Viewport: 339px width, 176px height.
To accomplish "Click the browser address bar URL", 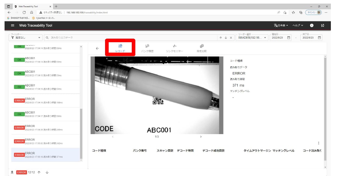I will pos(87,13).
